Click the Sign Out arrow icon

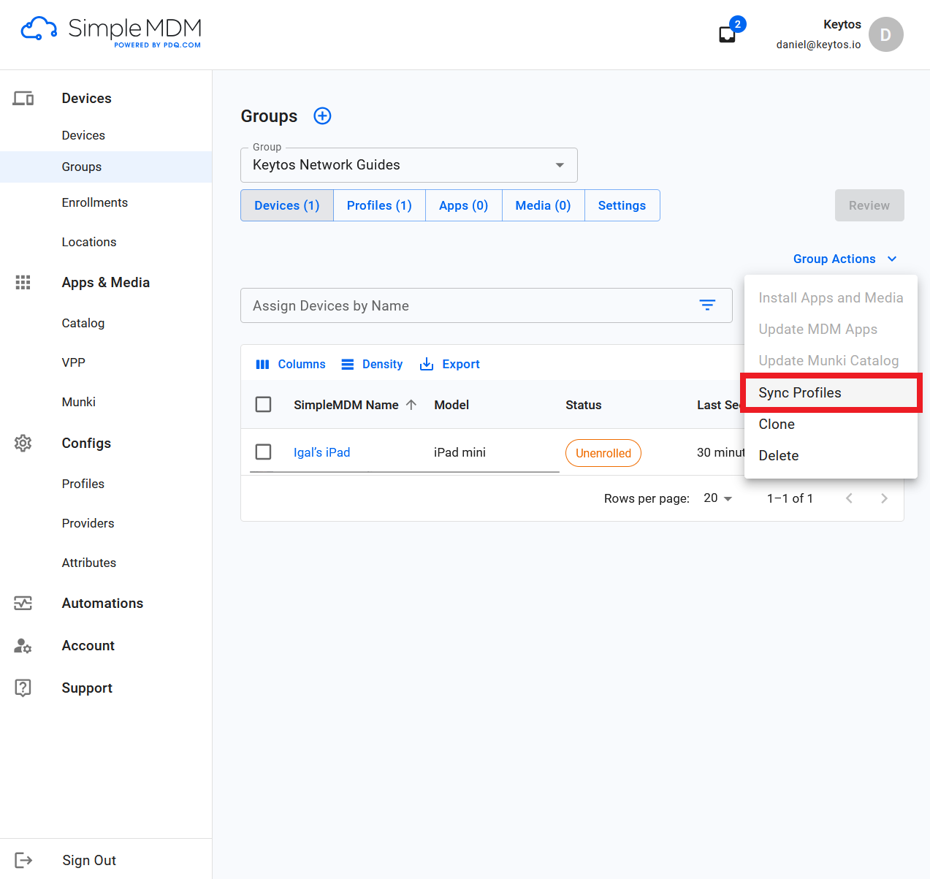[x=23, y=860]
